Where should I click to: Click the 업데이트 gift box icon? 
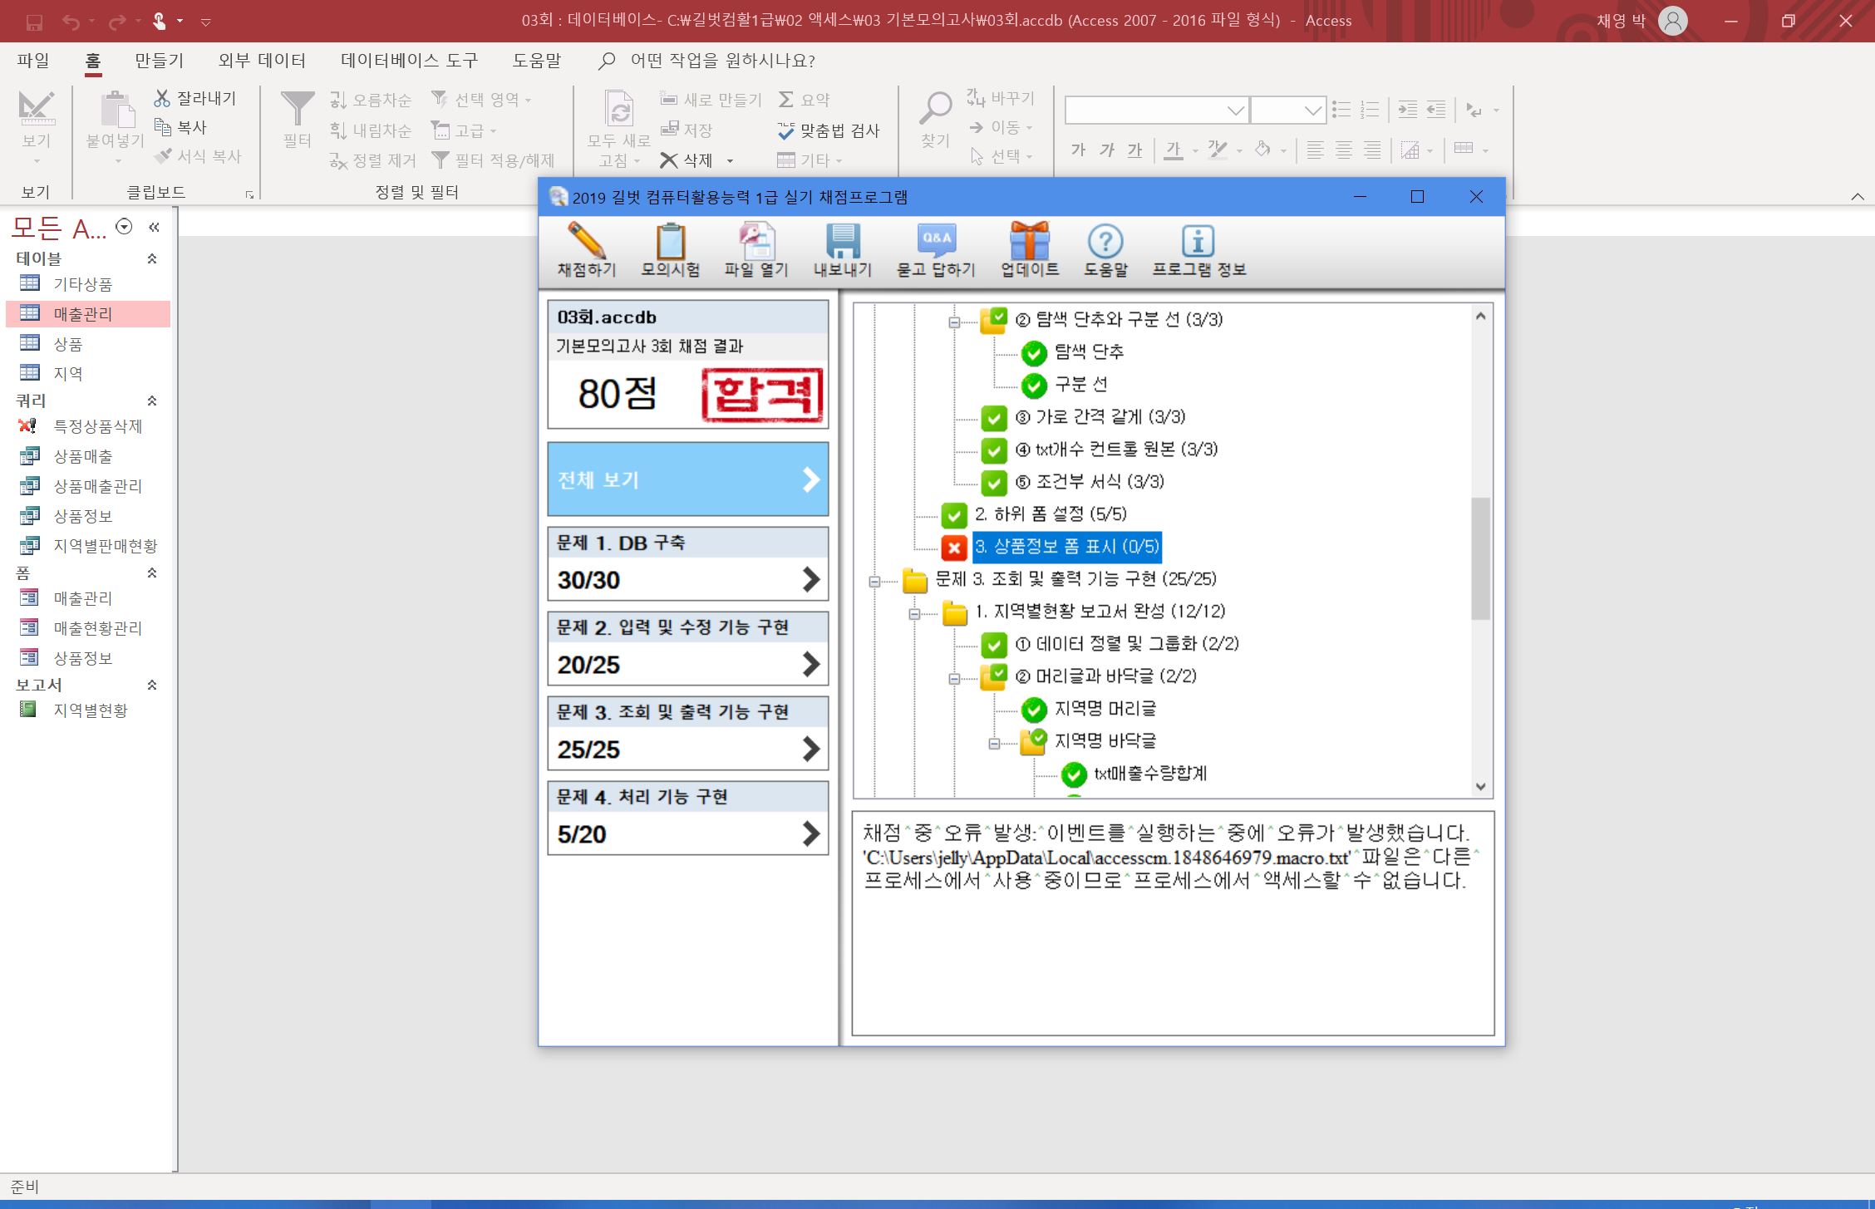[x=1029, y=243]
